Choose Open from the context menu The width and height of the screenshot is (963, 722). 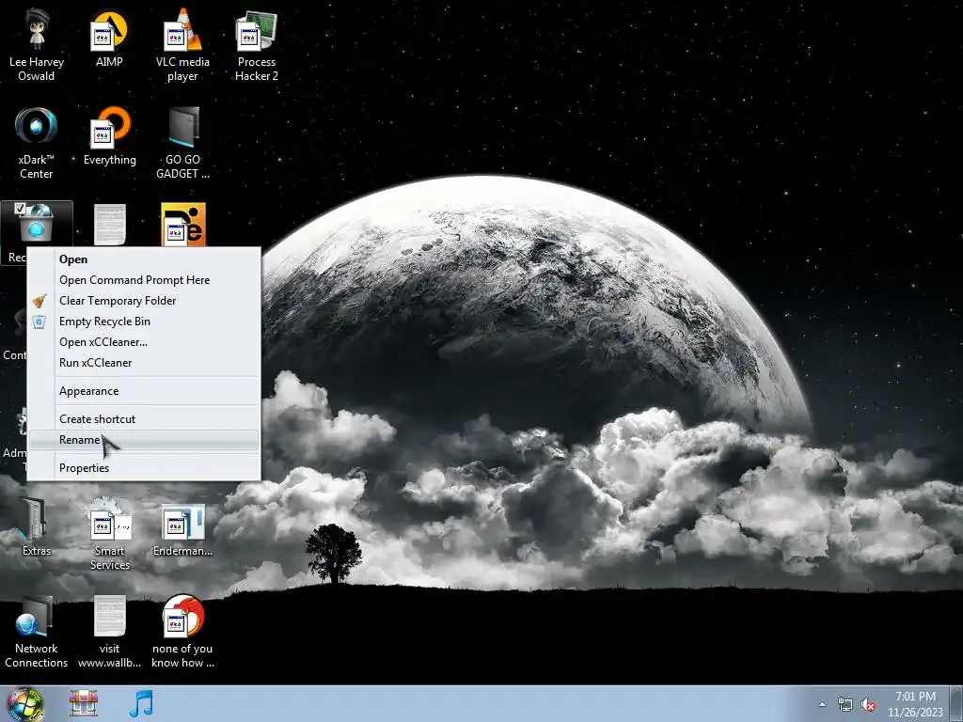pyautogui.click(x=144, y=259)
